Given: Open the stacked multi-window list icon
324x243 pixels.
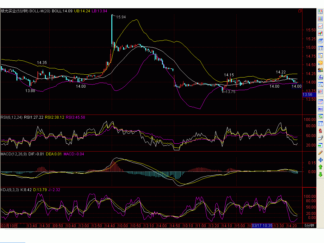Looking at the screenshot, I should coord(320,41).
